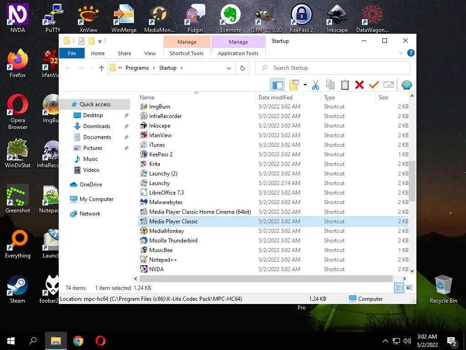Click vertical scrollbar down arrow

(x=412, y=271)
